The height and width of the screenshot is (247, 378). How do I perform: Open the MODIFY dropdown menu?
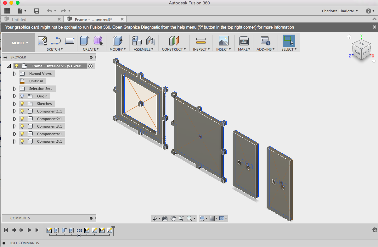pyautogui.click(x=118, y=49)
